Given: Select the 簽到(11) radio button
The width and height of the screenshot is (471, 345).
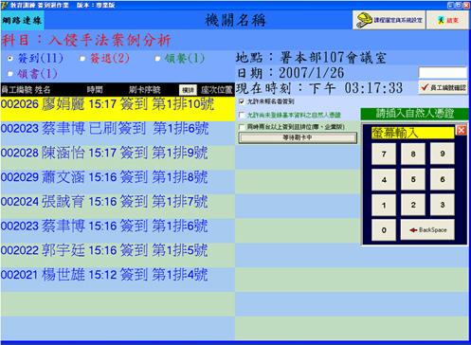Looking at the screenshot, I should 10,59.
